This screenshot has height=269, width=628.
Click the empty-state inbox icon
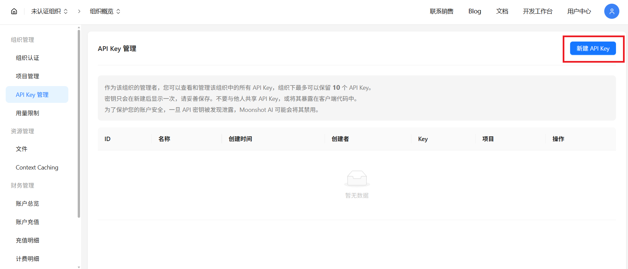[357, 178]
